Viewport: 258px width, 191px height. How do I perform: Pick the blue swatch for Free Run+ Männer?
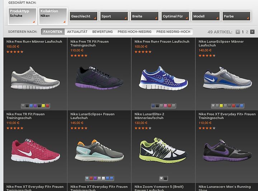click(31, 106)
